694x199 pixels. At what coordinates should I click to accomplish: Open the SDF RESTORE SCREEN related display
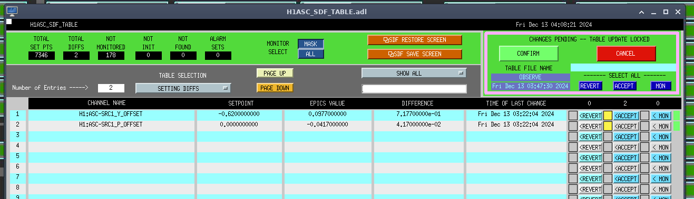(x=415, y=40)
